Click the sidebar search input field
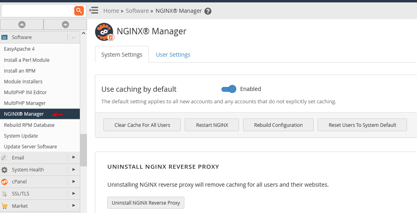Image resolution: width=417 pixels, height=213 pixels. (38, 11)
